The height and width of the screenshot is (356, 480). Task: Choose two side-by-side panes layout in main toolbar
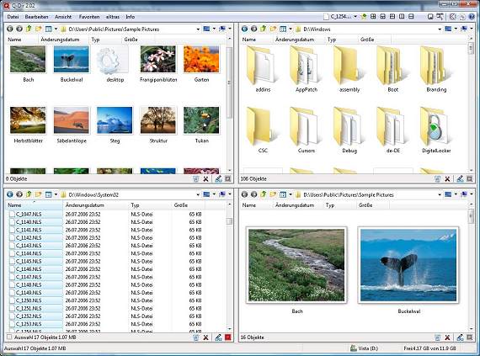[402, 17]
